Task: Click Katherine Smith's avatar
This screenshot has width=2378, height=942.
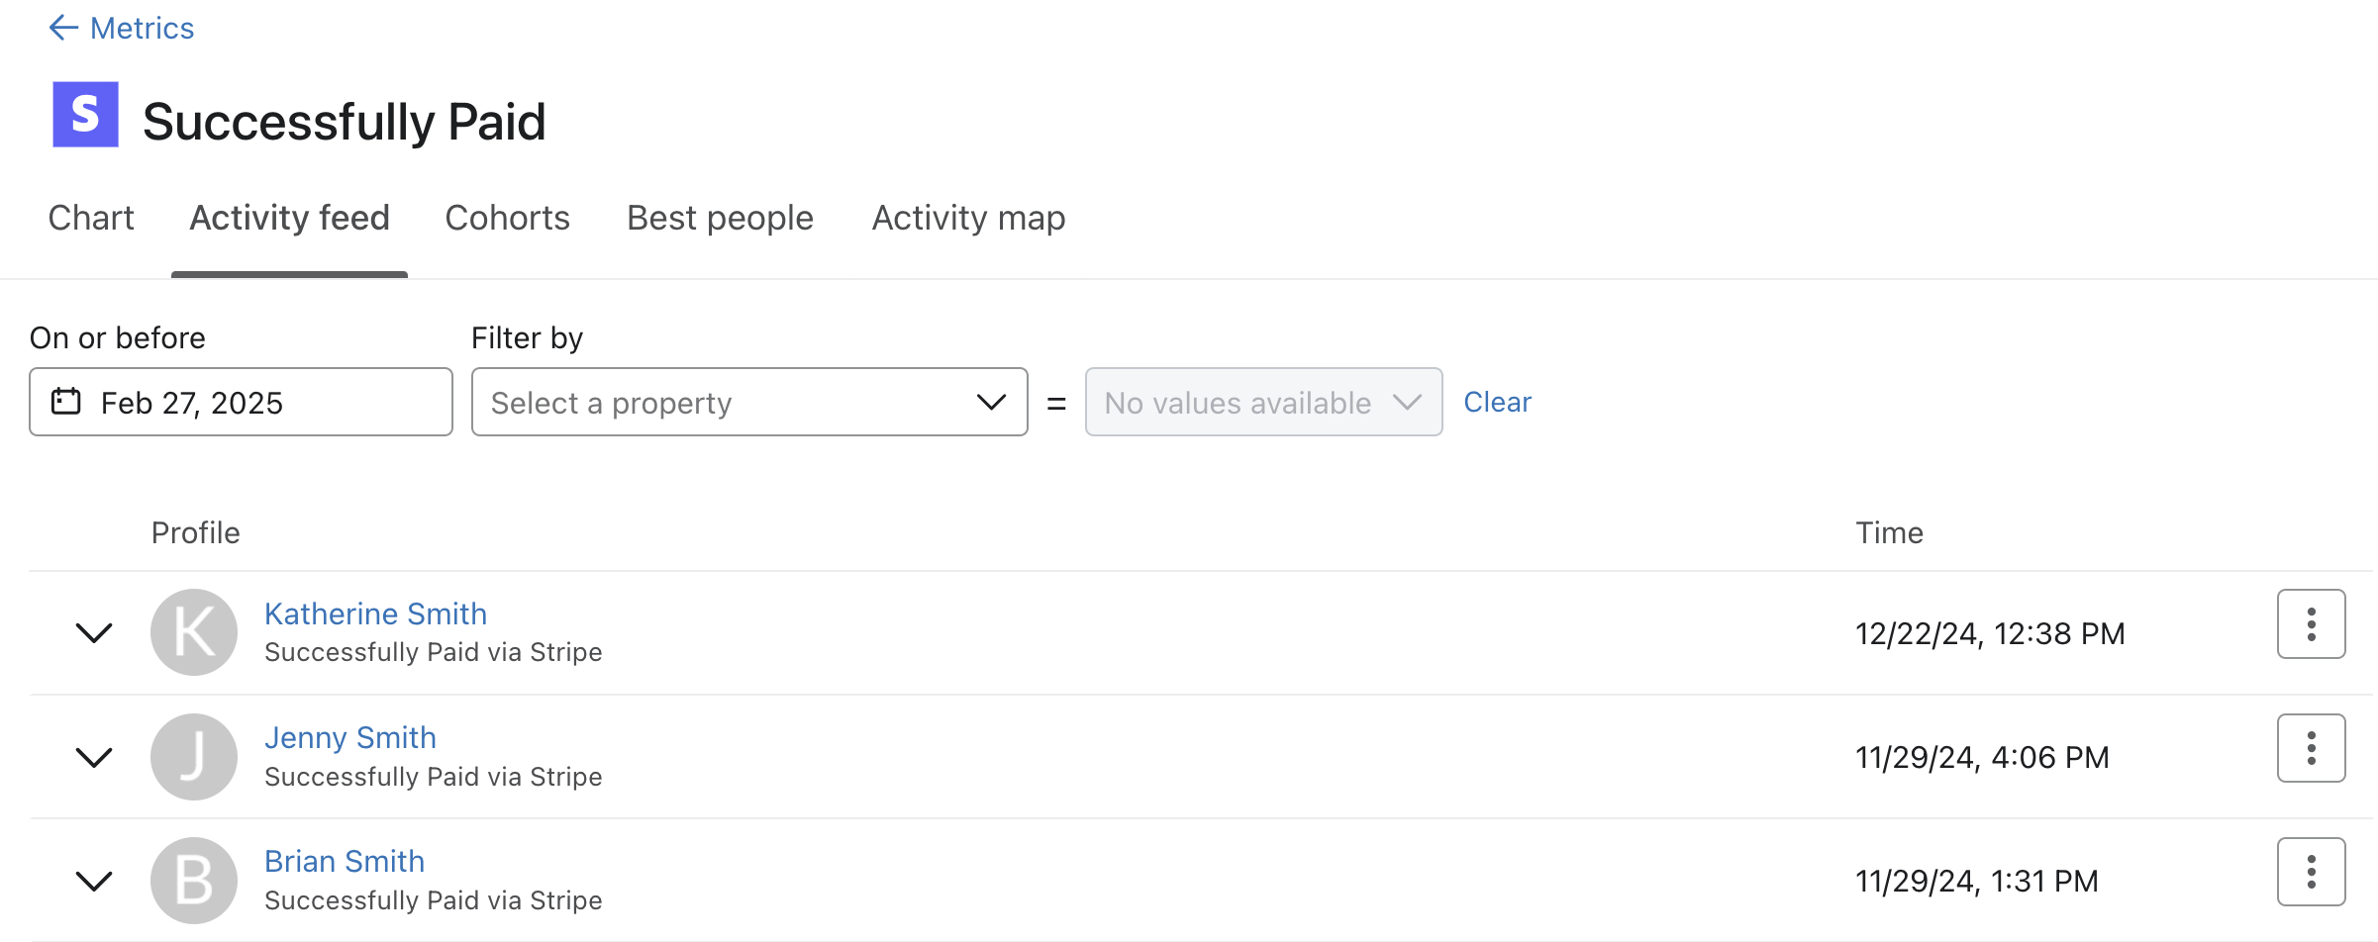Action: pos(194,631)
